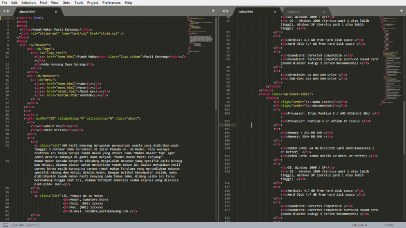Close the coba.css tab
This screenshot has height=228, width=406.
click(x=323, y=11)
